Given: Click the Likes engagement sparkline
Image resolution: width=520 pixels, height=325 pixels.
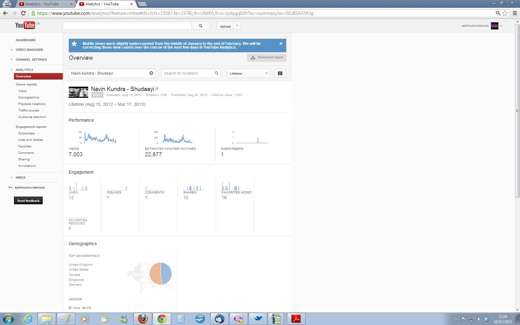Looking at the screenshot, I should tap(79, 186).
